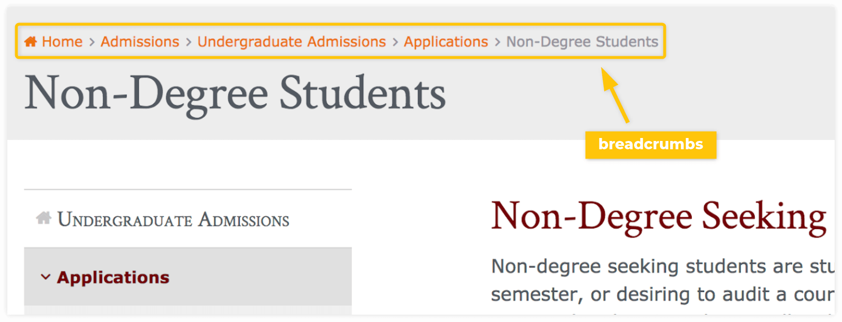Select the Applications sidebar menu item
Viewport: 842px width, 322px height.
pos(113,277)
